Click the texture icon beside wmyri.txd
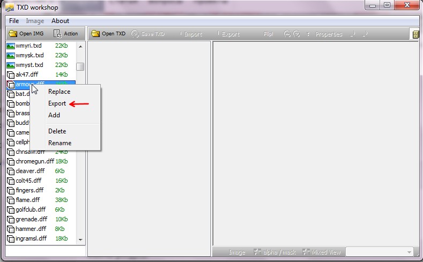The width and height of the screenshot is (423, 262). click(11, 46)
